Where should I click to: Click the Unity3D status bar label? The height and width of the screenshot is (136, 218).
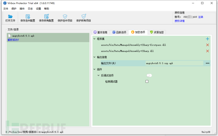click(206, 132)
